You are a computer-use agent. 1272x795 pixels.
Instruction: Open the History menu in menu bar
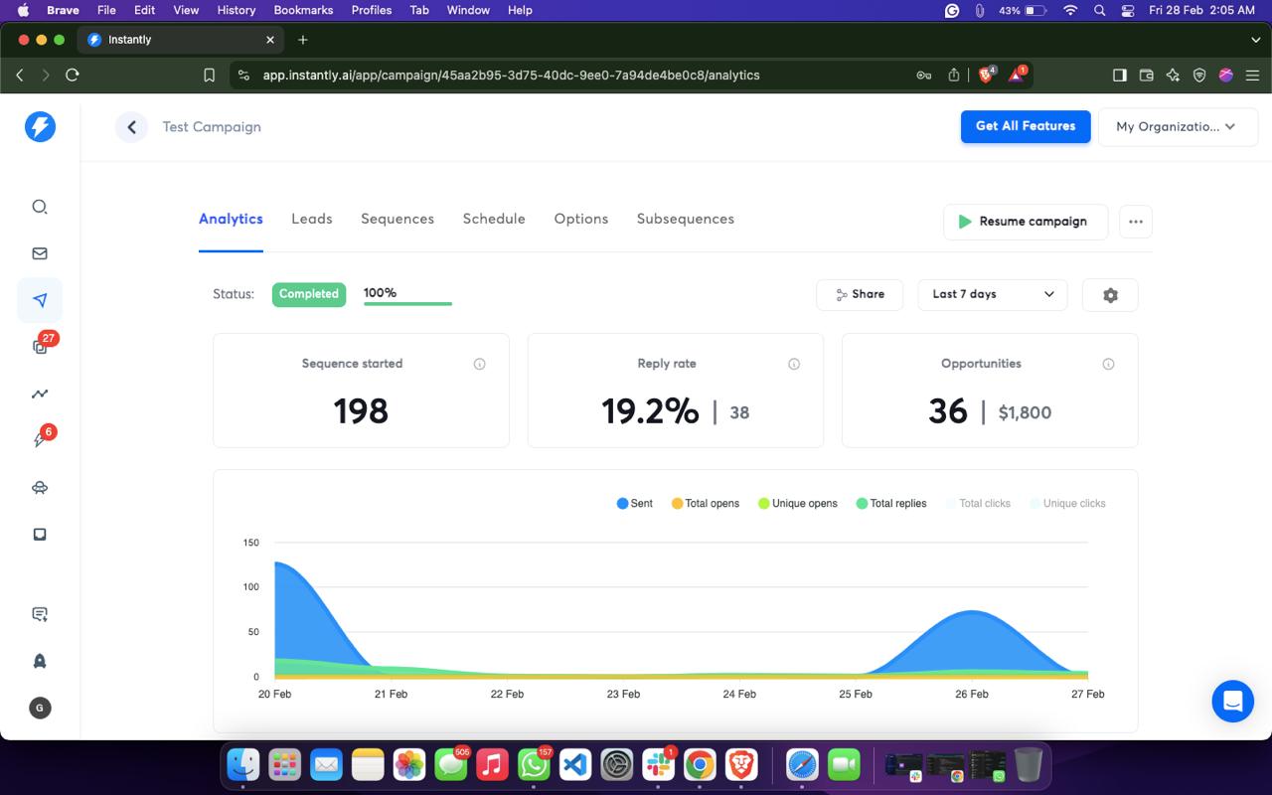point(237,10)
